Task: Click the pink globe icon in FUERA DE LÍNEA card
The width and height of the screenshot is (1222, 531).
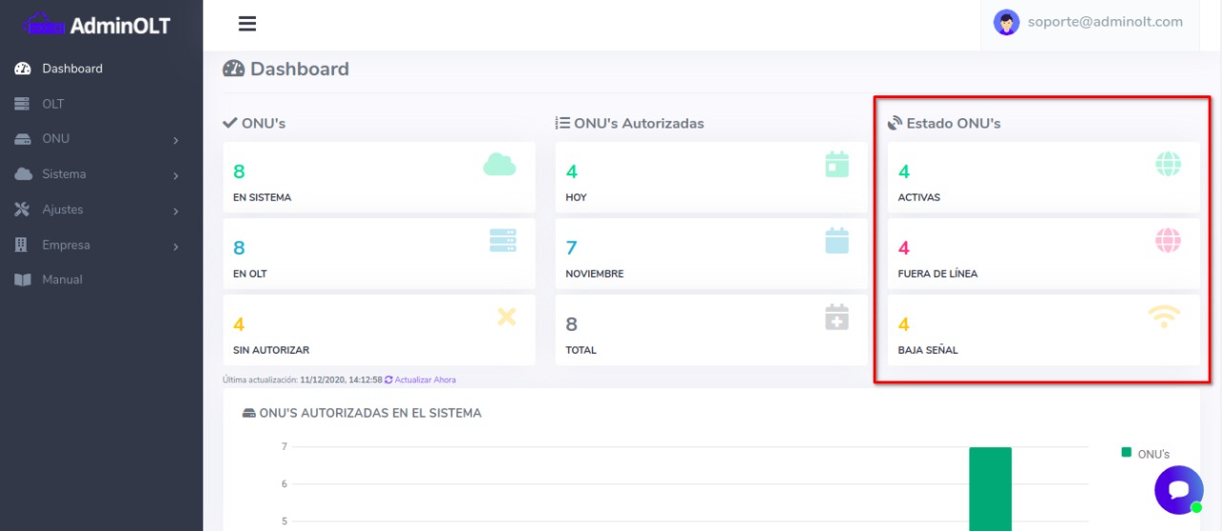Action: (x=1168, y=240)
